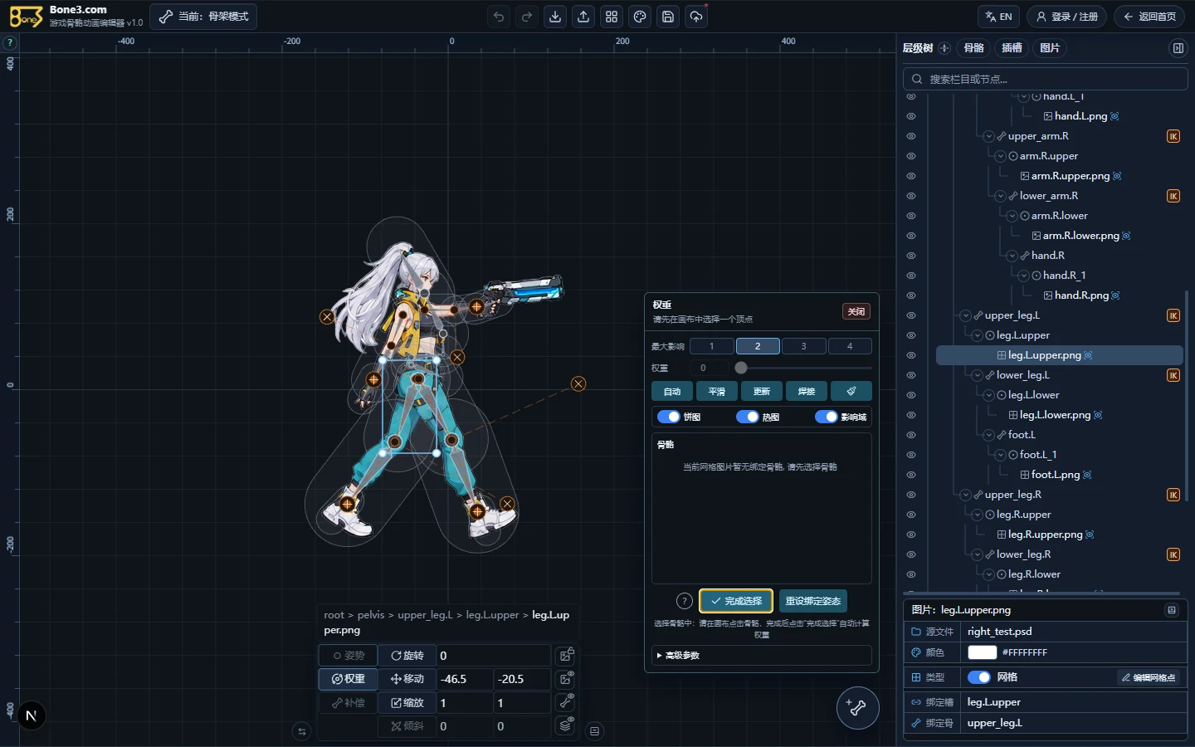The width and height of the screenshot is (1195, 747).
Task: Click the question-mark help icon in weight panel
Action: pos(684,601)
